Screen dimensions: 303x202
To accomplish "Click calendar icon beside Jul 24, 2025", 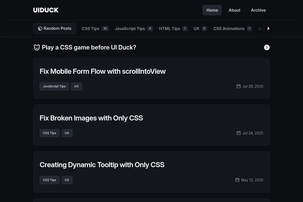I will (x=239, y=133).
